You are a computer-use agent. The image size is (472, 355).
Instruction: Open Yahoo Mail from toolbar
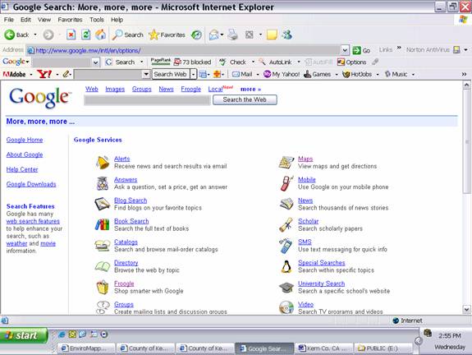(243, 74)
